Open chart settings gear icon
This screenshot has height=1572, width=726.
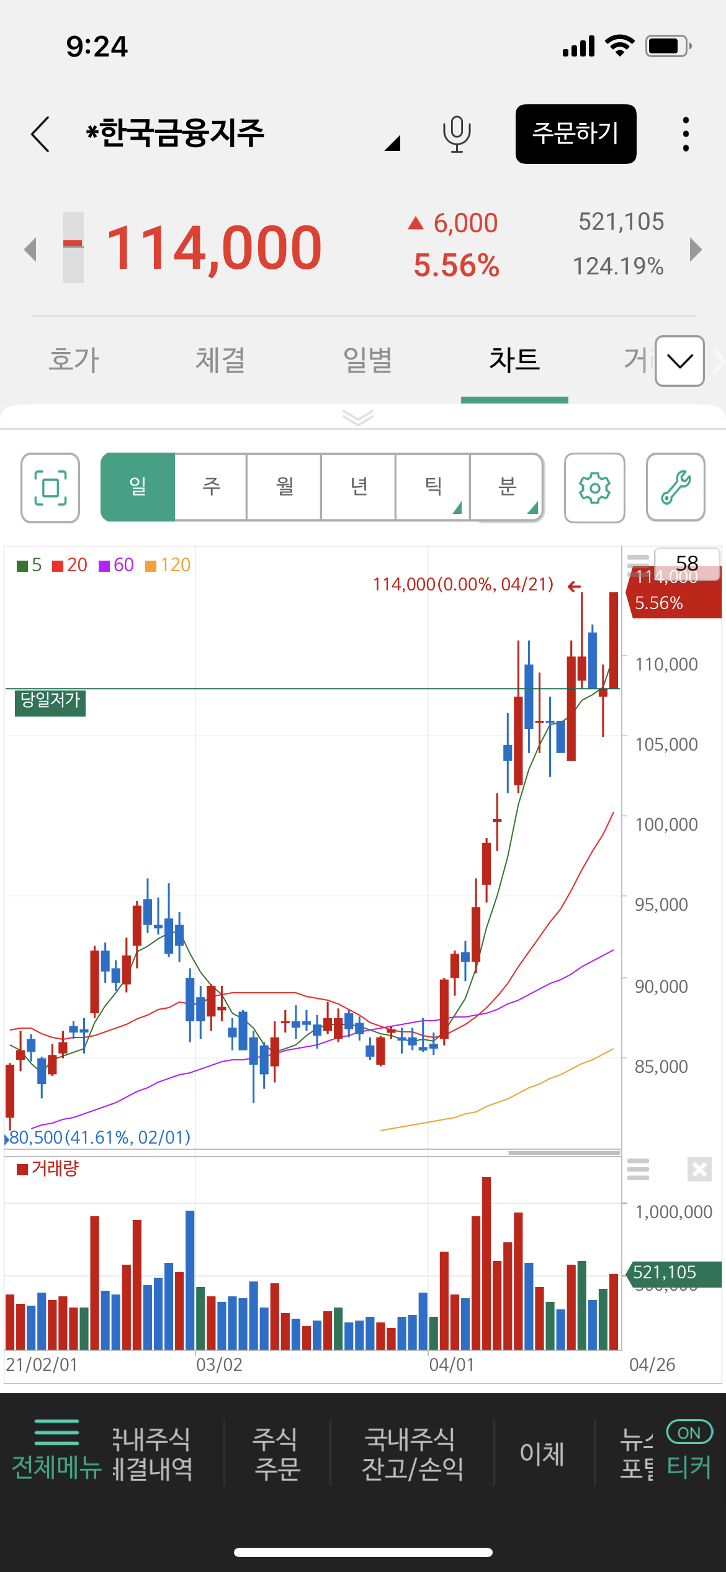594,488
